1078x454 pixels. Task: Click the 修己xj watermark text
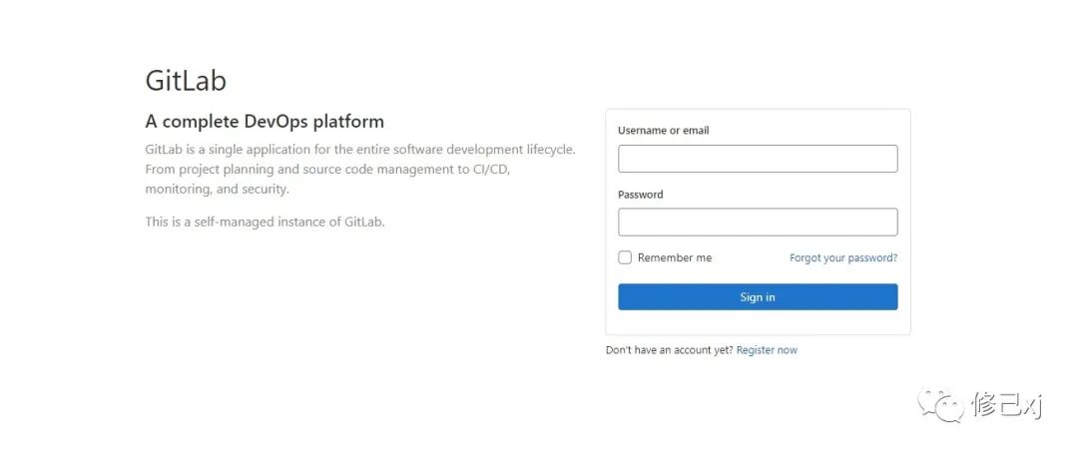coord(1007,405)
